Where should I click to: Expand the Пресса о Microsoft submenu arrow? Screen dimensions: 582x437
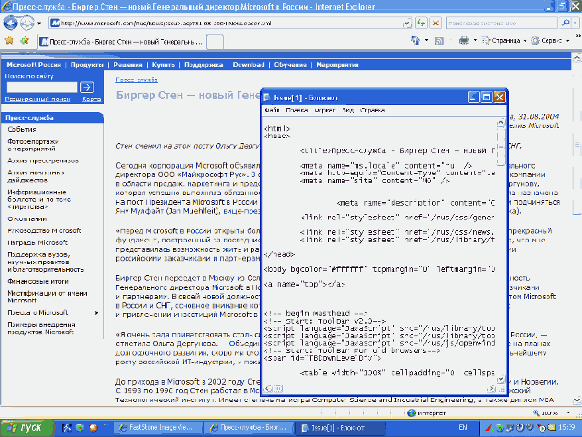[97, 312]
